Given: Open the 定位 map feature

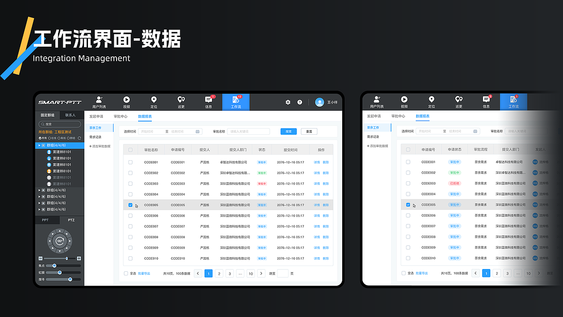Looking at the screenshot, I should tap(154, 102).
